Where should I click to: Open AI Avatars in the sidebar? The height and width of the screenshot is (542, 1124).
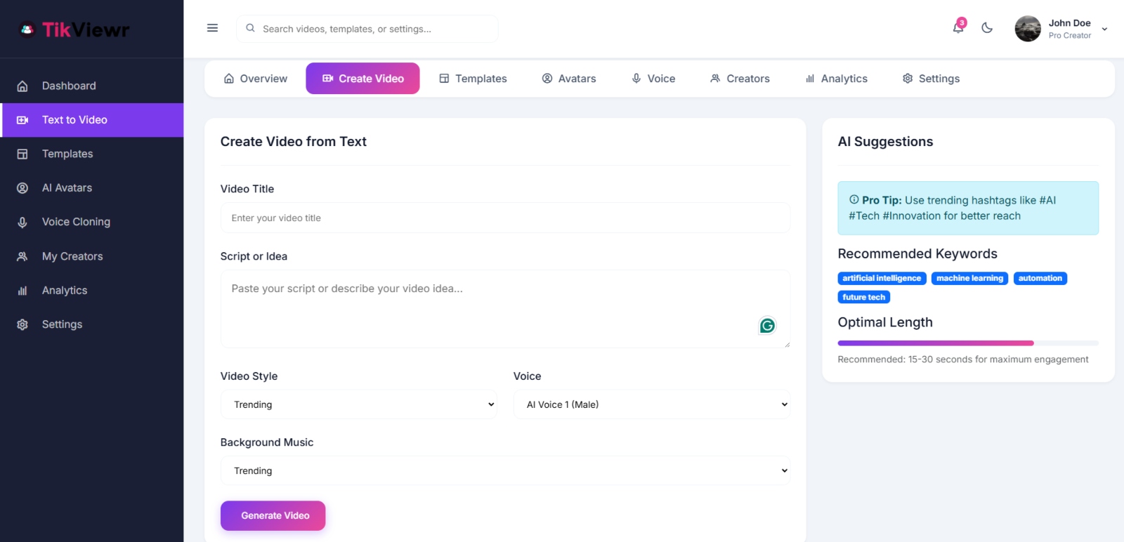(67, 187)
